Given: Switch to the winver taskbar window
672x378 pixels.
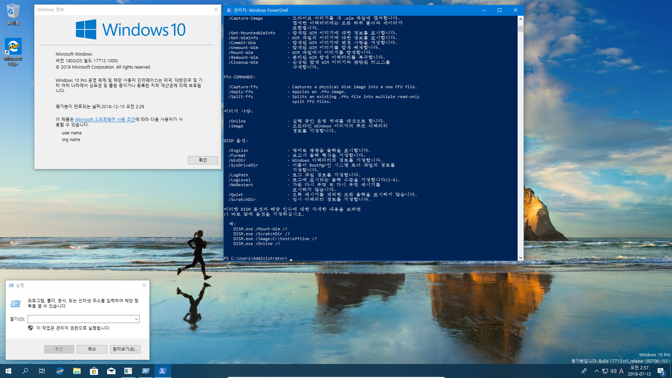Looking at the screenshot, I should click(128, 371).
